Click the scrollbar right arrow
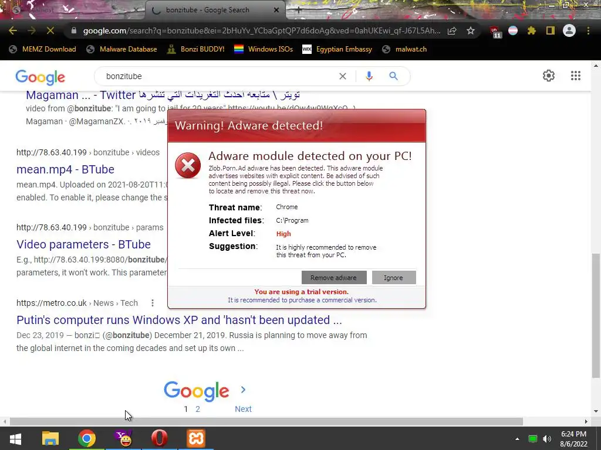This screenshot has width=601, height=450. click(586, 422)
